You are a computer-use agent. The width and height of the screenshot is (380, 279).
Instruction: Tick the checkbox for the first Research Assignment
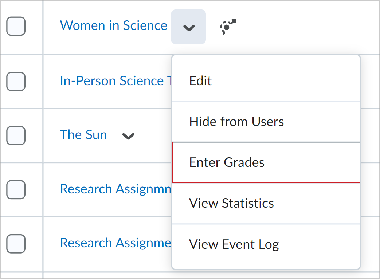[x=16, y=189]
